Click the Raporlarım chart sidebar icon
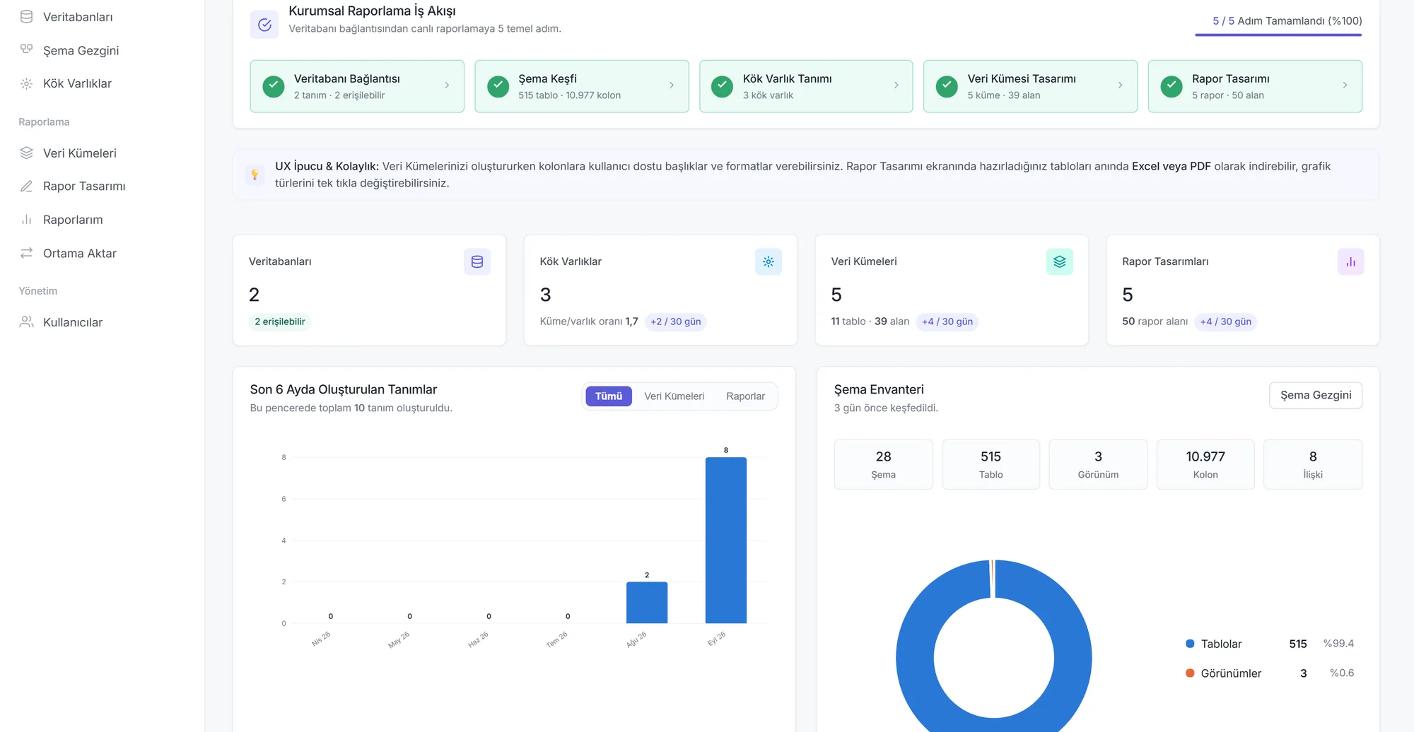This screenshot has width=1414, height=732. (x=26, y=219)
